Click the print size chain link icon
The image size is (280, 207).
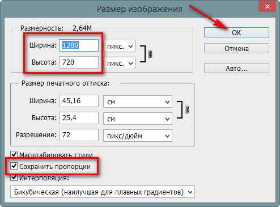(x=186, y=109)
